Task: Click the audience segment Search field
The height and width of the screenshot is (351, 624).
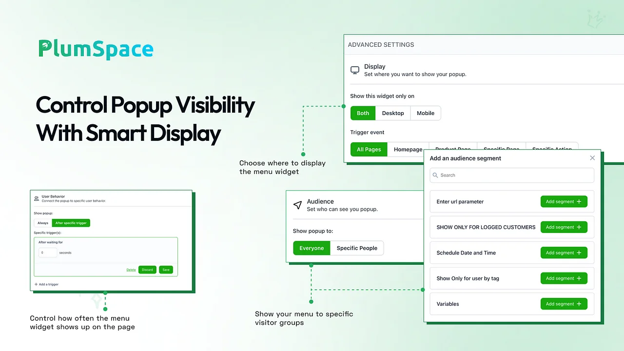Action: pyautogui.click(x=512, y=175)
